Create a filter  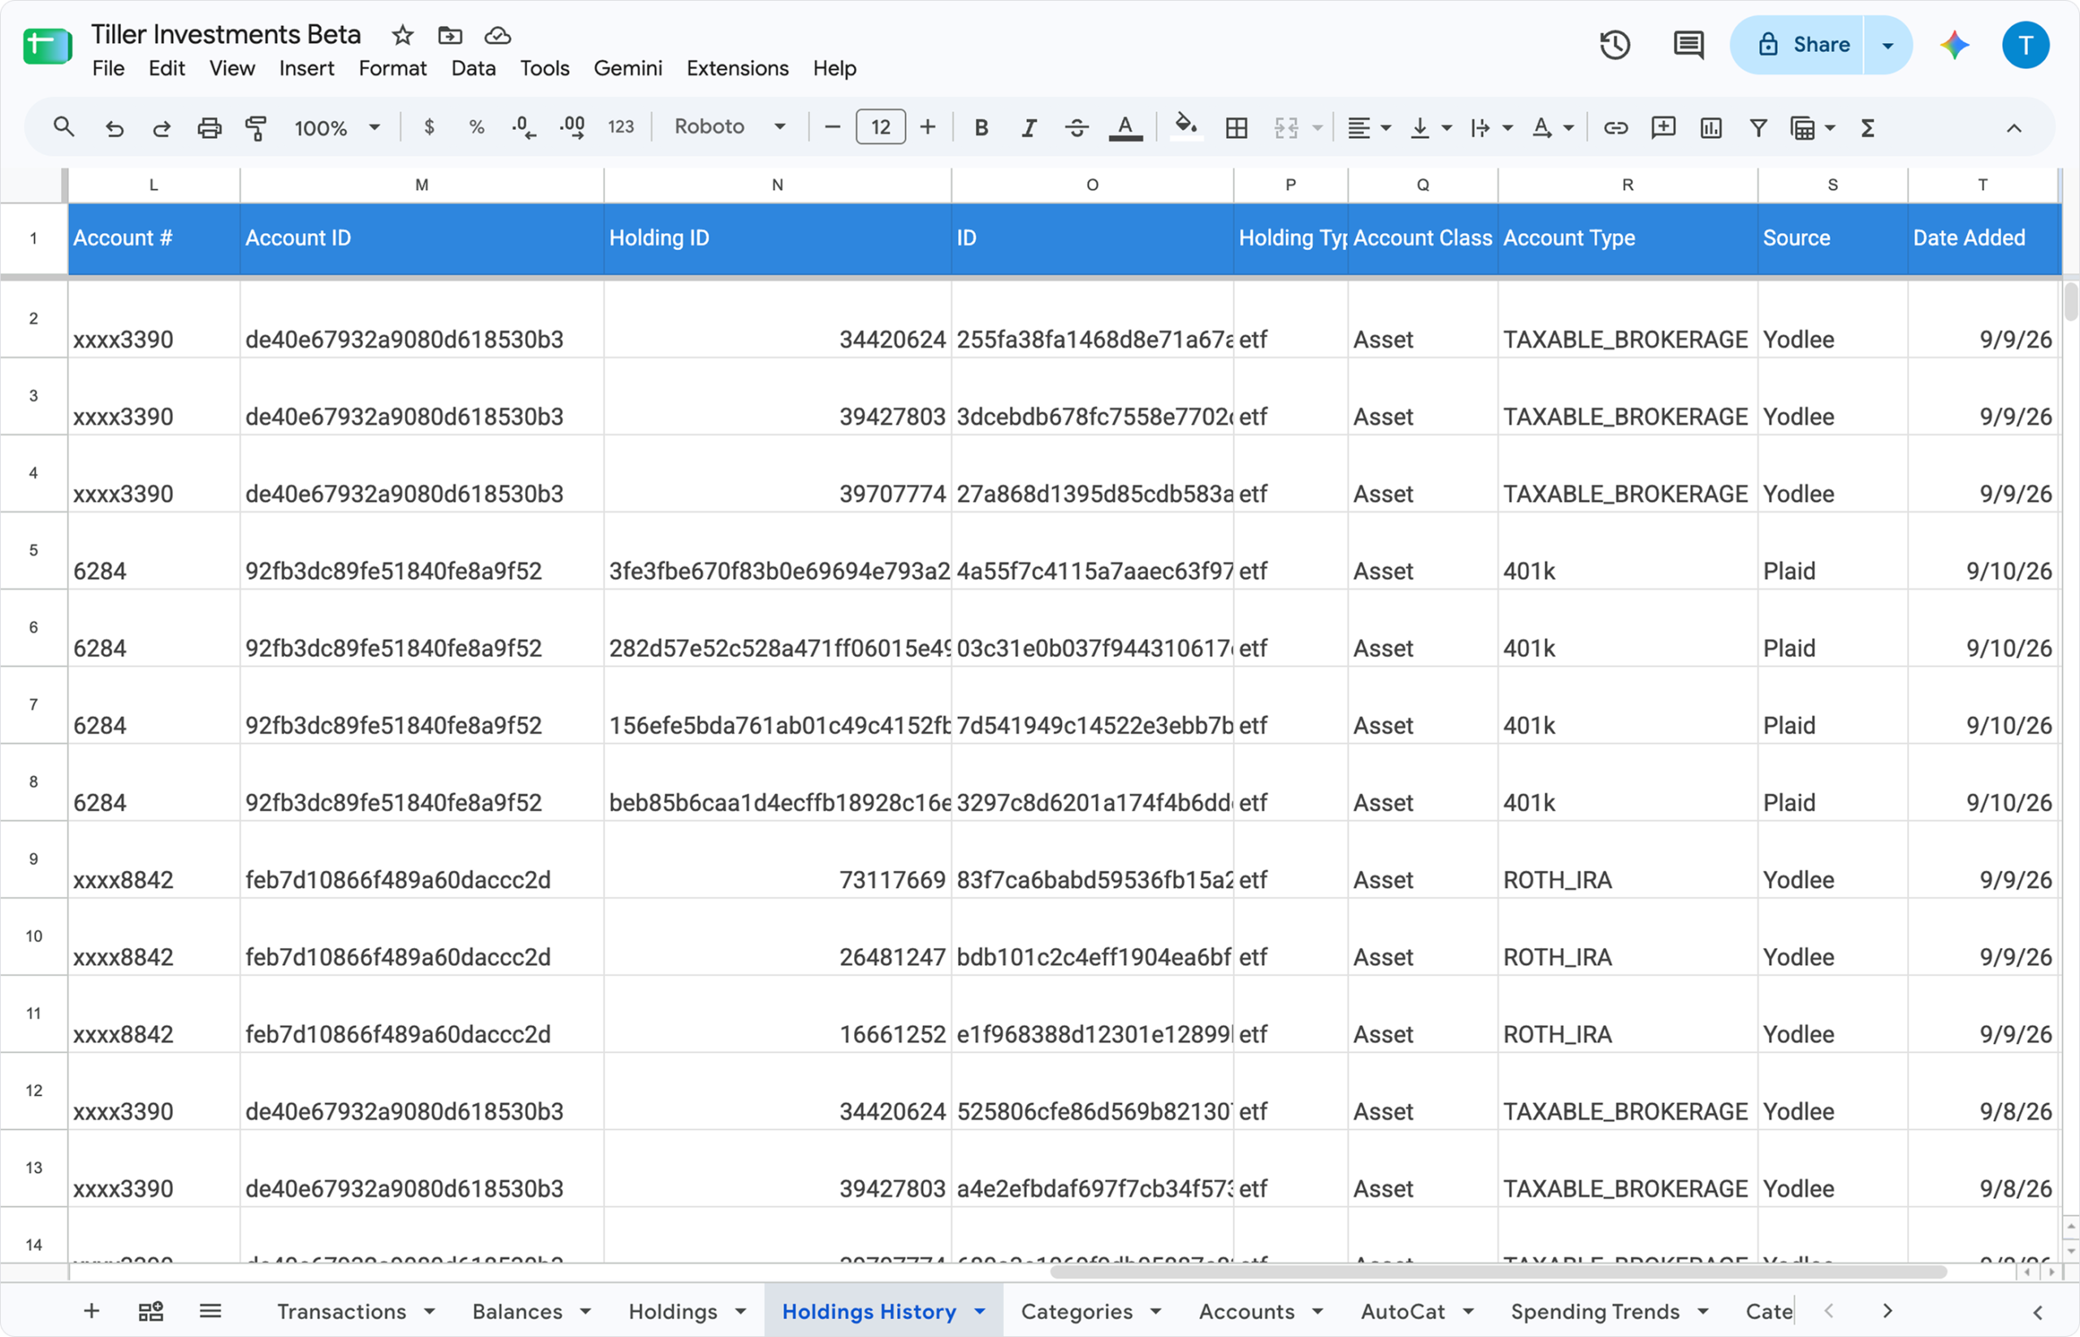click(x=1759, y=128)
